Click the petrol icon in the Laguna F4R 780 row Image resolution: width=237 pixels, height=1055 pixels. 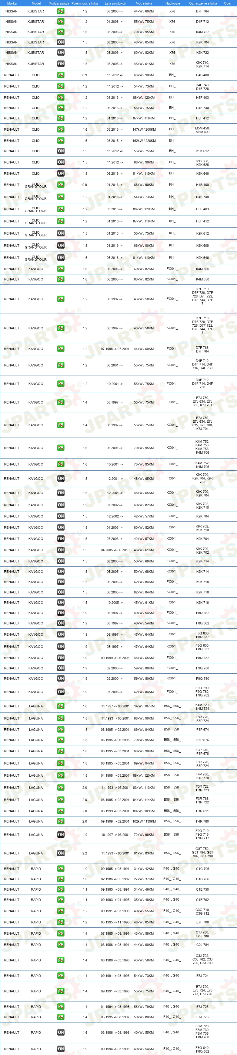point(61,821)
